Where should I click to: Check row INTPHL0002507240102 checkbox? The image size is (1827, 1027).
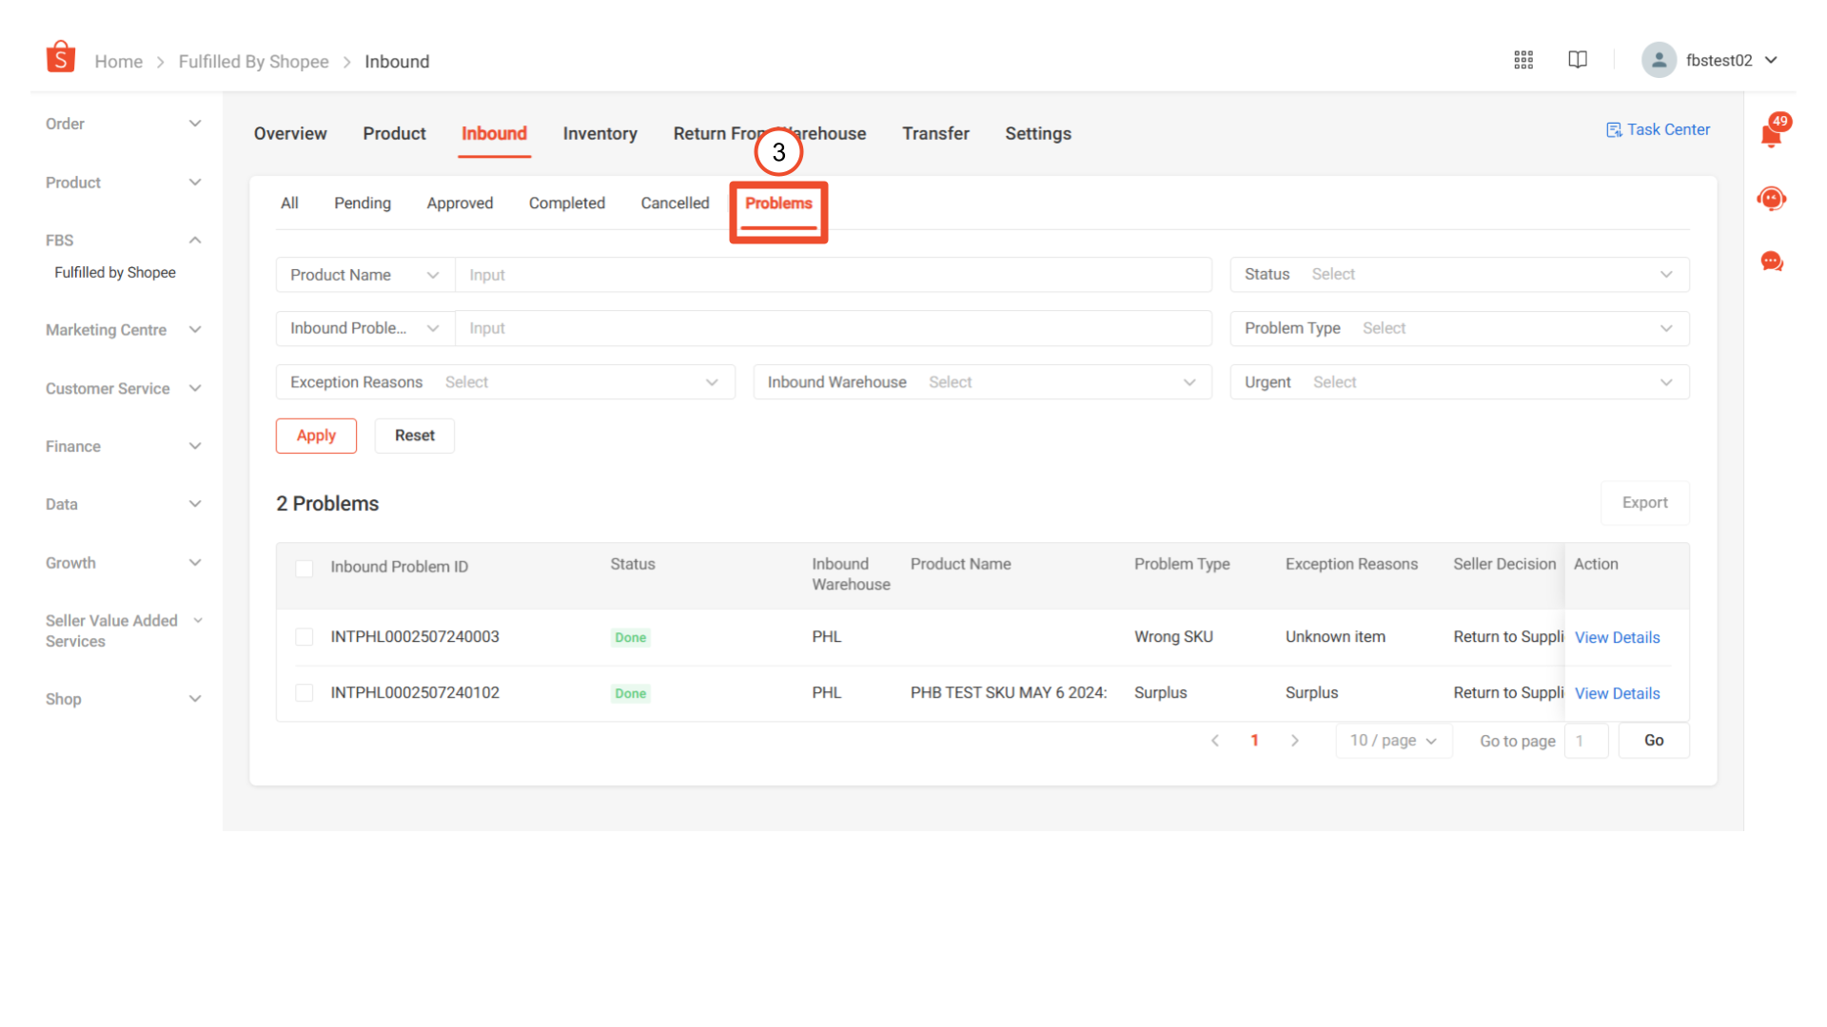click(304, 693)
